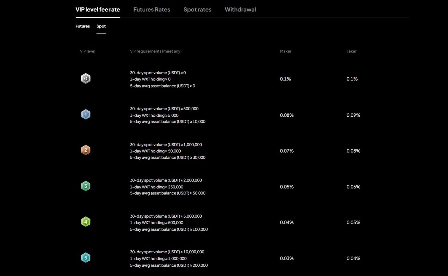Image resolution: width=448 pixels, height=276 pixels.
Task: Click the Taker column header
Action: click(x=351, y=51)
